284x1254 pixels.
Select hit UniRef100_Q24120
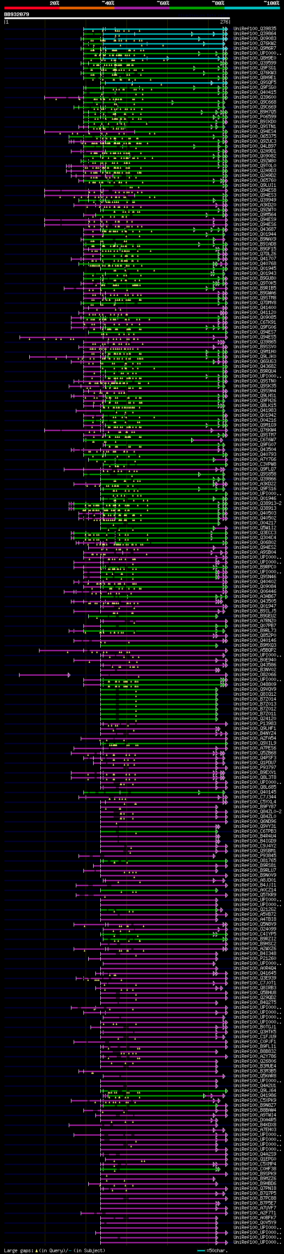(x=255, y=718)
